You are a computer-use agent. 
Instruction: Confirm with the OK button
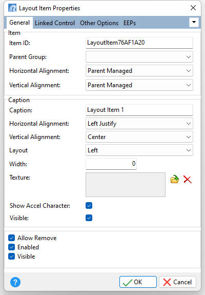coord(138,282)
